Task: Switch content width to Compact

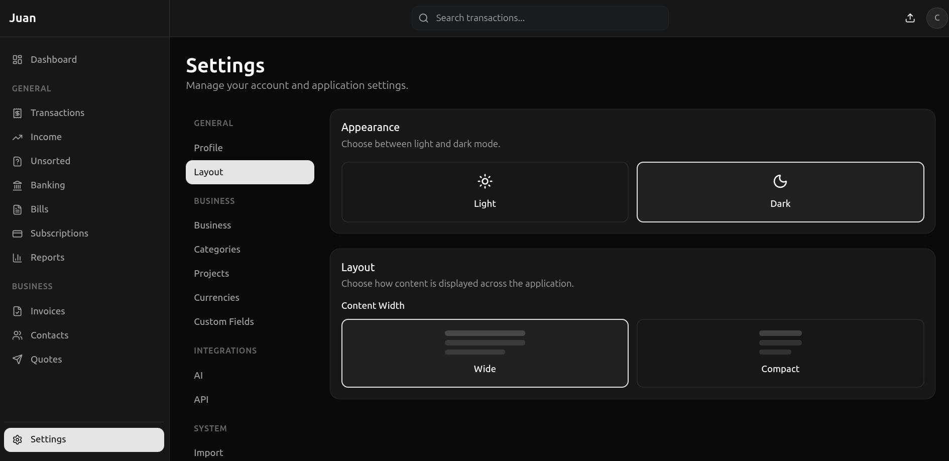Action: click(x=780, y=353)
